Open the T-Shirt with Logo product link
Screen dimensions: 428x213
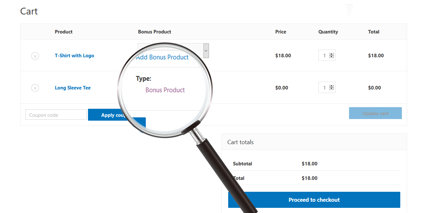(74, 56)
